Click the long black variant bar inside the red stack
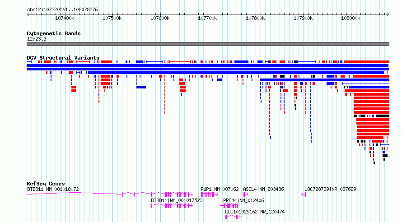The height and width of the screenshot is (222, 402). click(383, 116)
